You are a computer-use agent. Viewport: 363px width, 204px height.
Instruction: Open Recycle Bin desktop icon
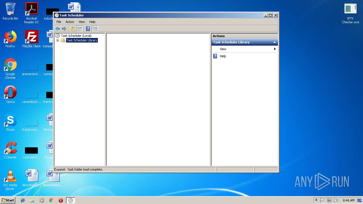coord(10,11)
